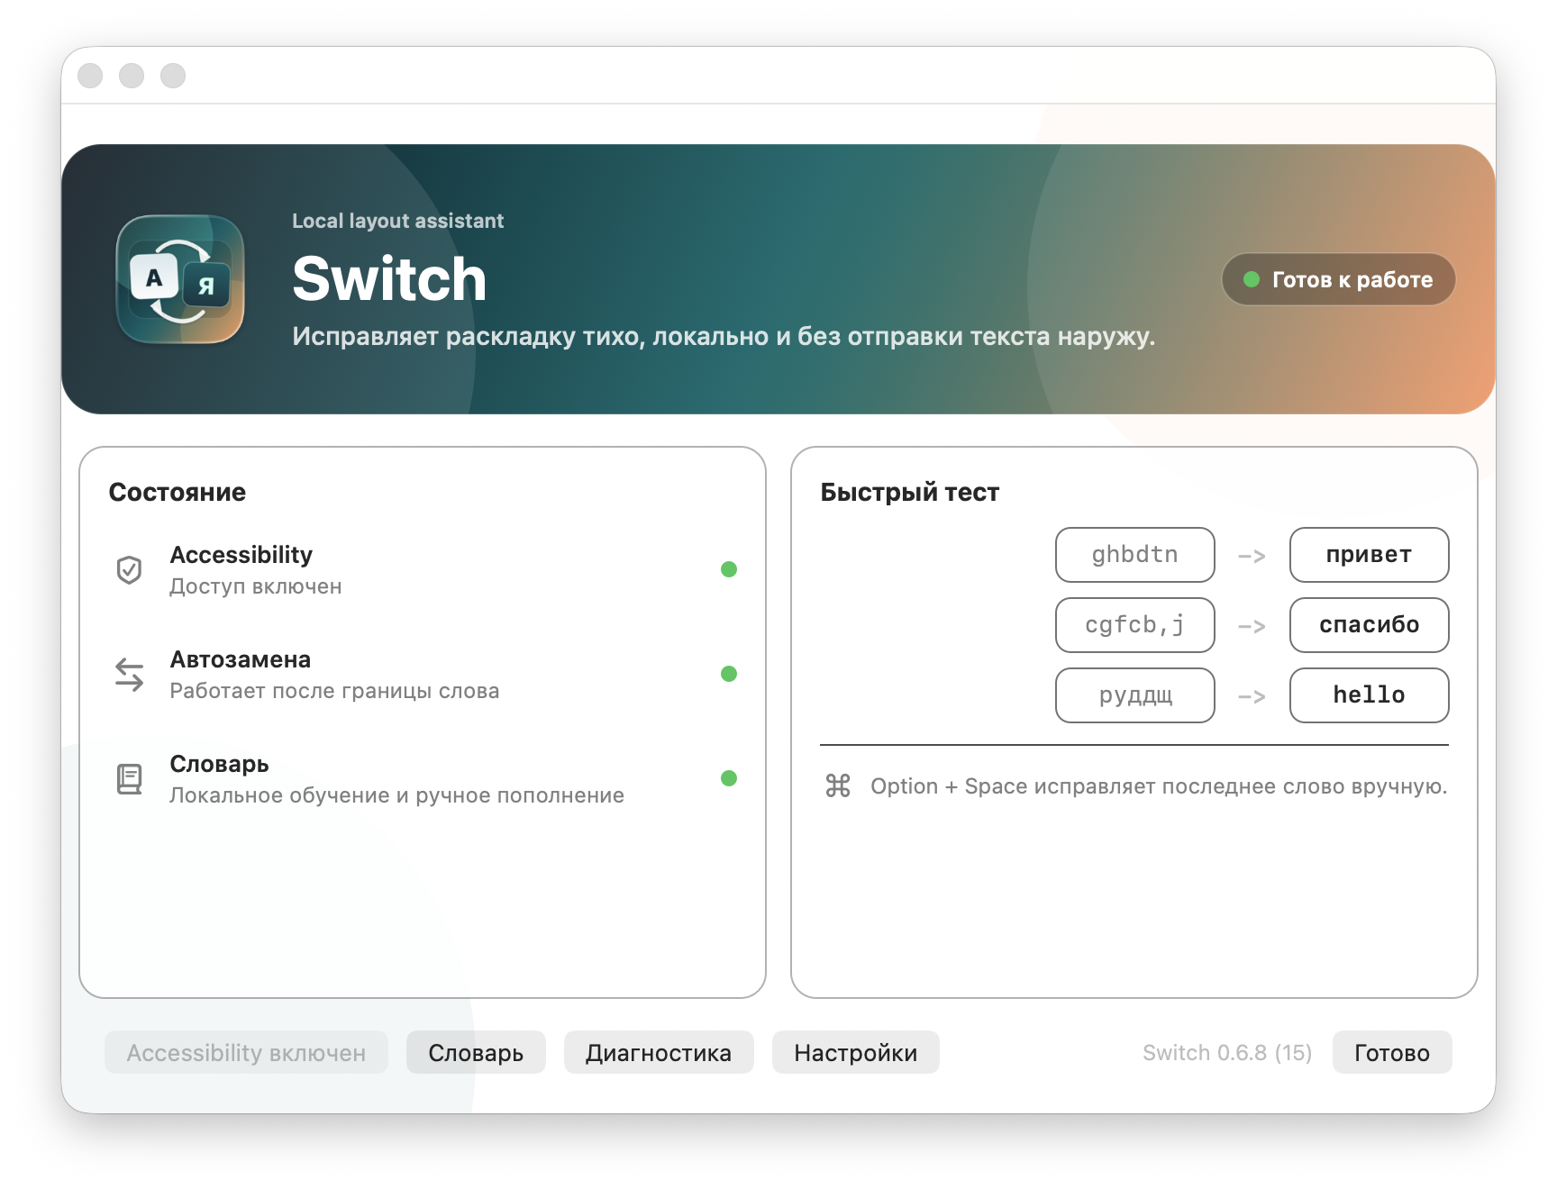Viewport: 1557px width, 1189px height.
Task: Click the hello result box
Action: click(x=1370, y=695)
